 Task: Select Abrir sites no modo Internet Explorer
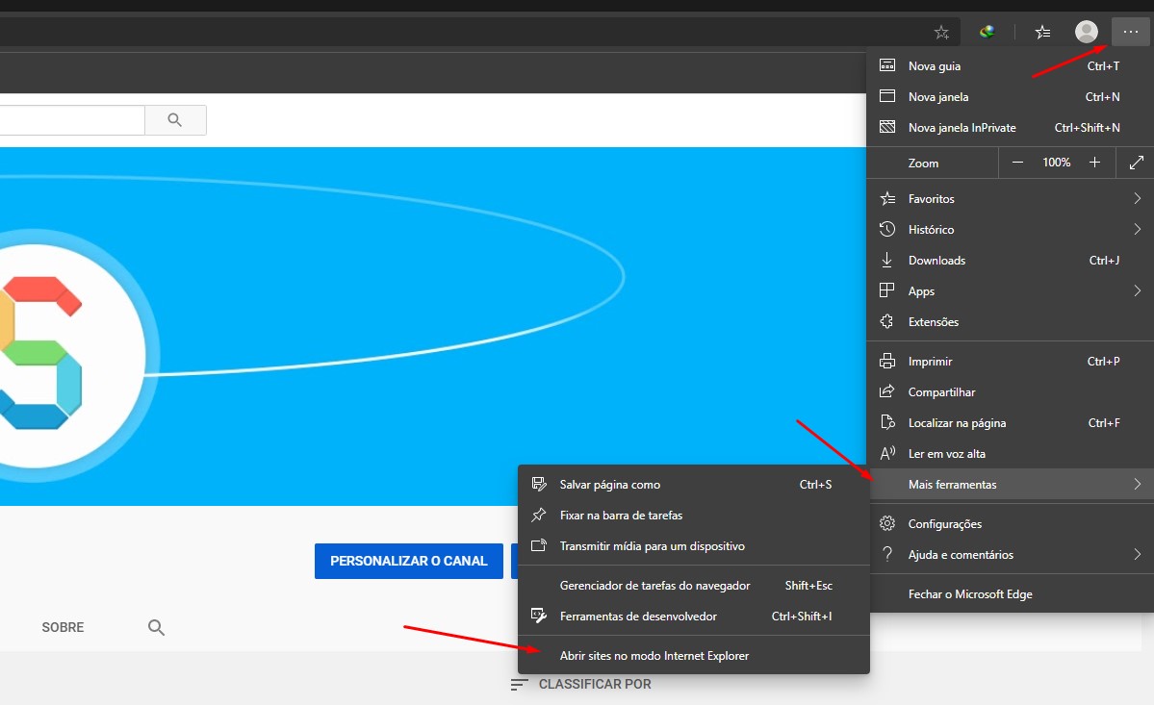coord(654,655)
